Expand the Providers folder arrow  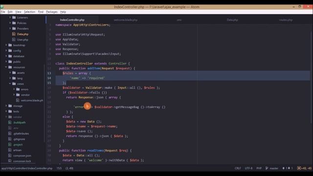pyautogui.click(x=10, y=28)
